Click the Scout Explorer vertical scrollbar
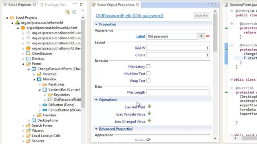Image resolution: width=257 pixels, height=144 pixels. click(x=83, y=64)
